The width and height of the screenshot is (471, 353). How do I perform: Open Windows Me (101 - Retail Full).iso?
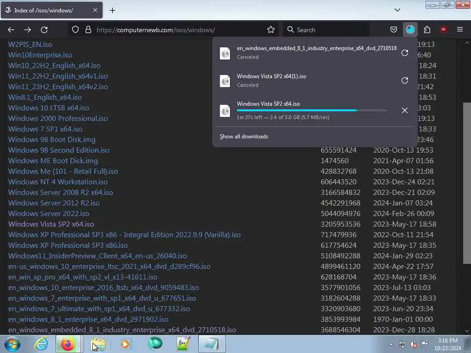63,171
